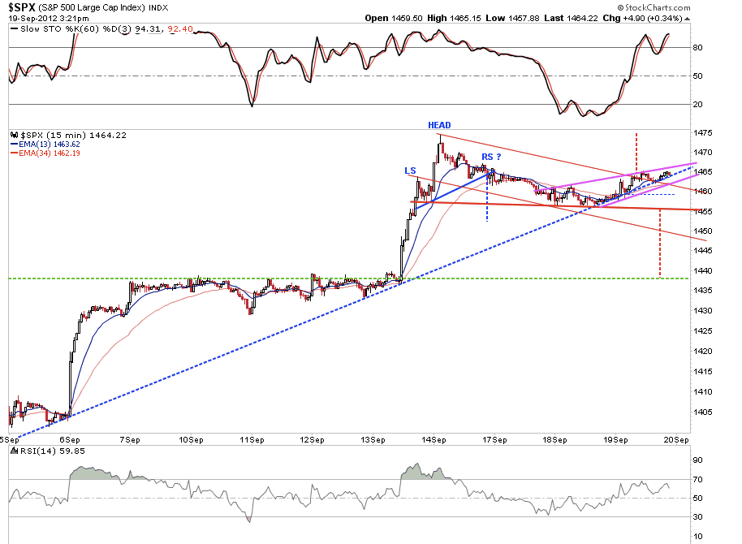The width and height of the screenshot is (742, 544).
Task: Open the StockCharts.com copyright link
Action: click(x=654, y=7)
